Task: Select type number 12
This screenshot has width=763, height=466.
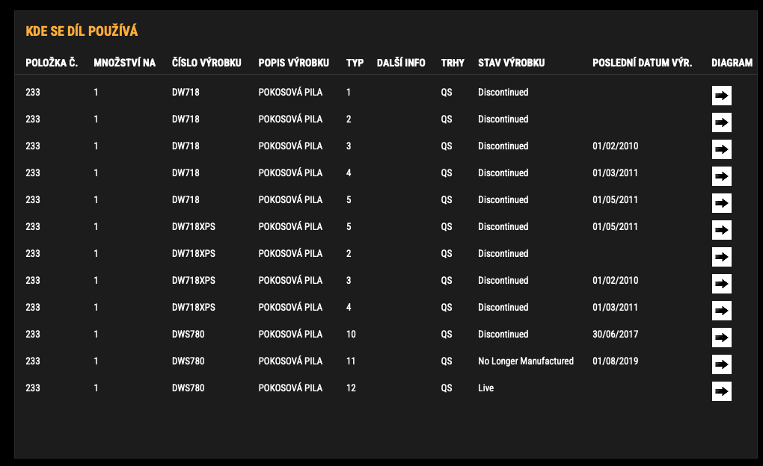Action: click(x=351, y=388)
